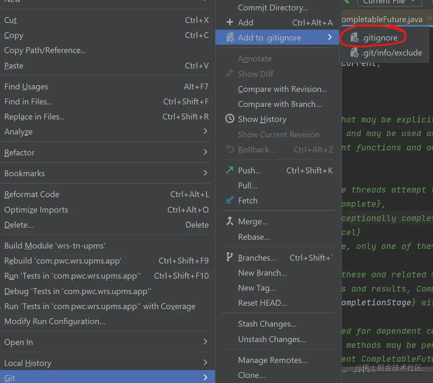This screenshot has width=433, height=383.
Task: Open Compare with Revision...
Action: (279, 89)
